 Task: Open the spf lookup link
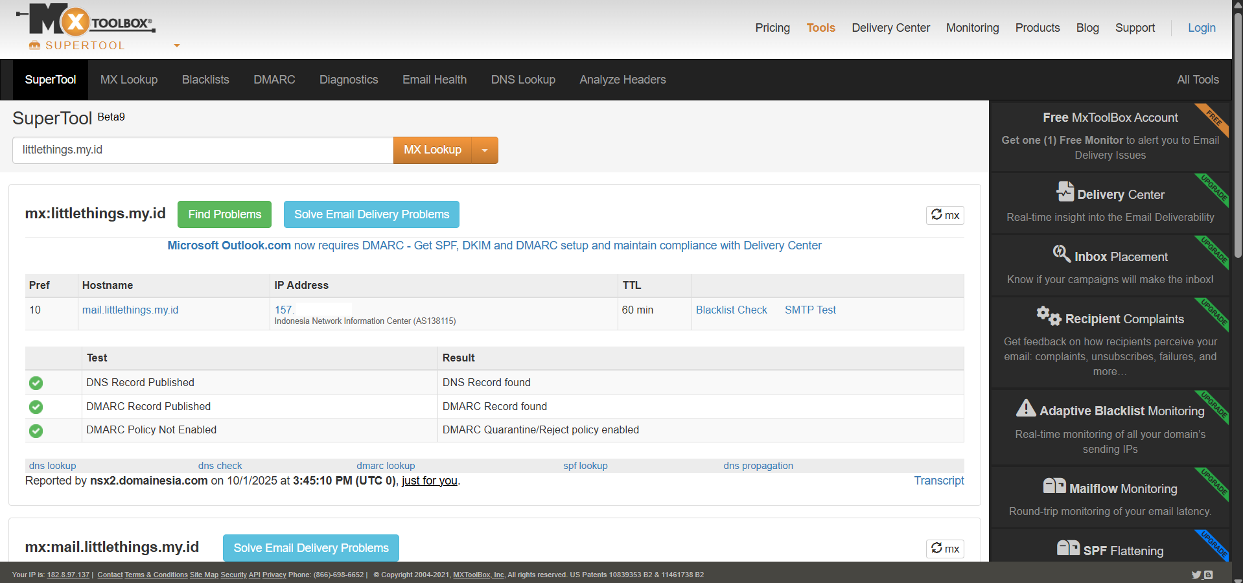585,466
